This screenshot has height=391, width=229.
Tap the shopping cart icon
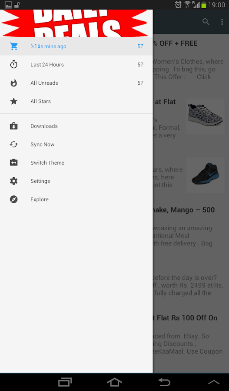click(x=14, y=46)
